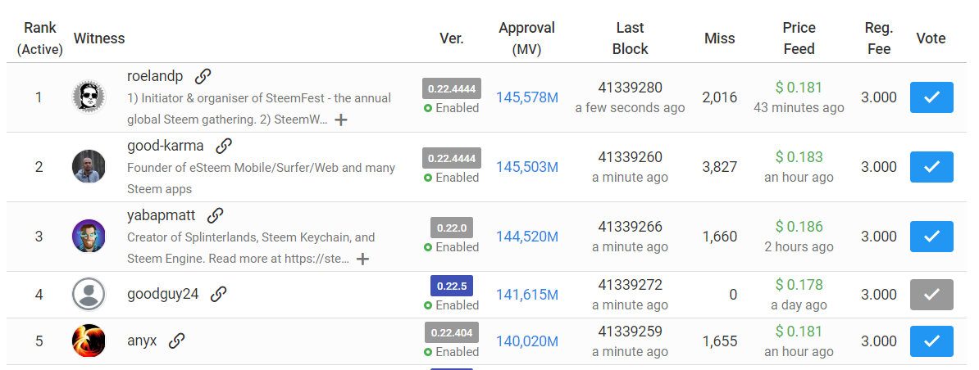
Task: Sort by Price Feed column header
Action: (x=798, y=38)
